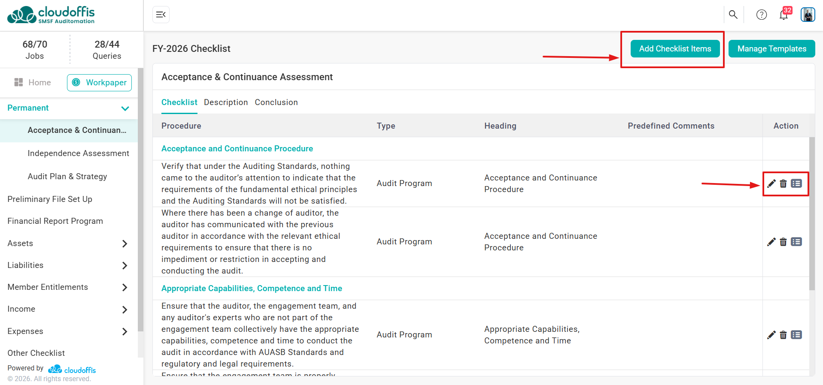Collapse sidebar with hamburger menu icon

pyautogui.click(x=161, y=15)
